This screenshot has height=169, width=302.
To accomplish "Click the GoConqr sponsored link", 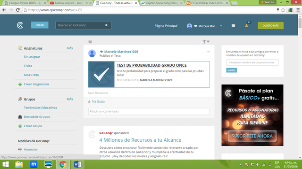I will (x=106, y=133).
